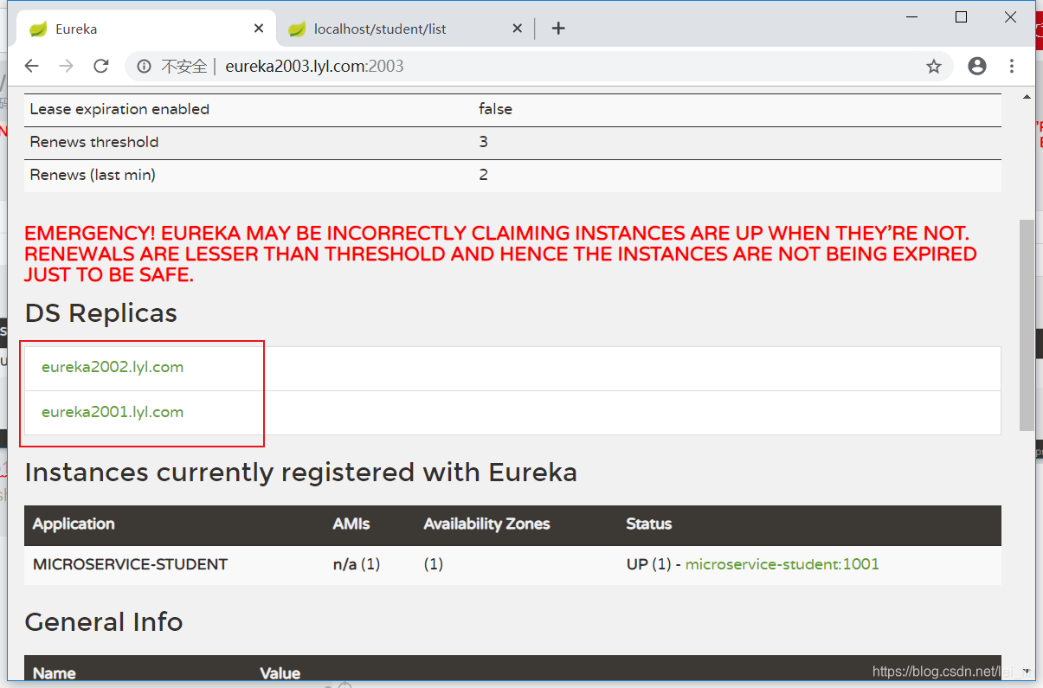The image size is (1043, 688).
Task: Click the address bar URL
Action: (x=314, y=67)
